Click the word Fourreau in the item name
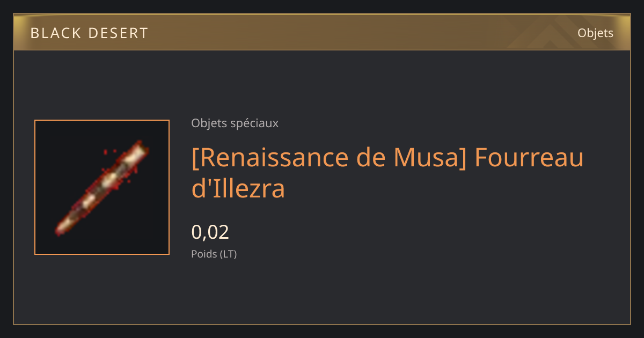This screenshot has width=644, height=338. (529, 158)
